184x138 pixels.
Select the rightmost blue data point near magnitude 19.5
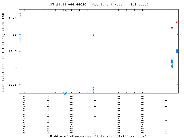coord(177,51)
